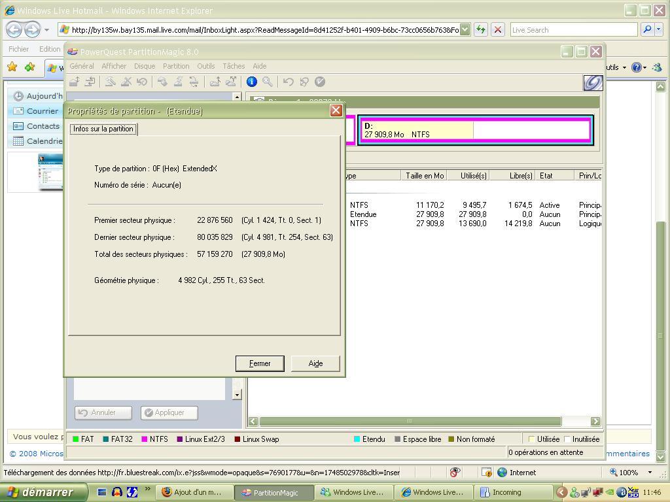Click the Undelete partition toolbar icon

142,82
